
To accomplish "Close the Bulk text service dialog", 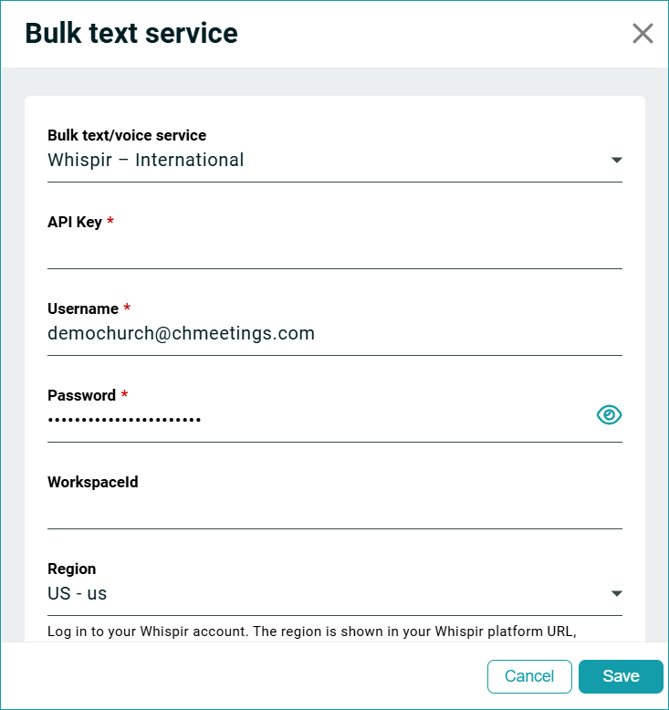I will click(643, 34).
